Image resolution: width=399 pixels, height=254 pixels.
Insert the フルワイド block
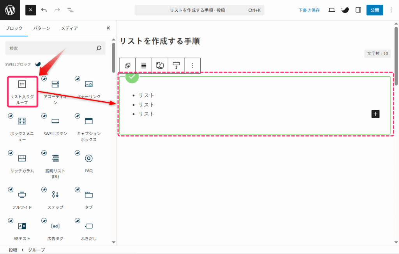[x=22, y=199]
